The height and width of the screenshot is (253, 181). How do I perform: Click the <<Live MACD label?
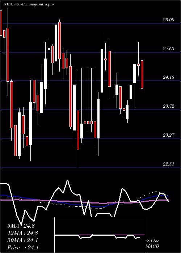(152, 244)
